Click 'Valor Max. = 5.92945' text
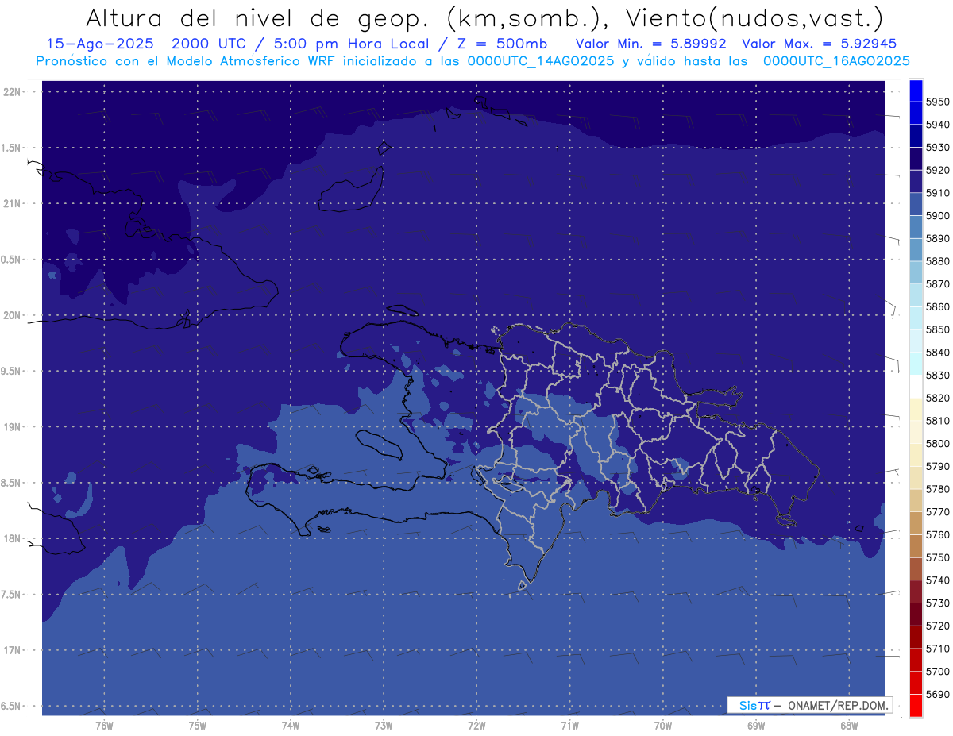 (x=819, y=44)
